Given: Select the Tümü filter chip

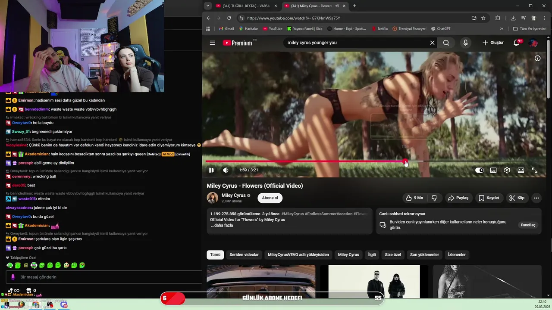Looking at the screenshot, I should [215, 254].
